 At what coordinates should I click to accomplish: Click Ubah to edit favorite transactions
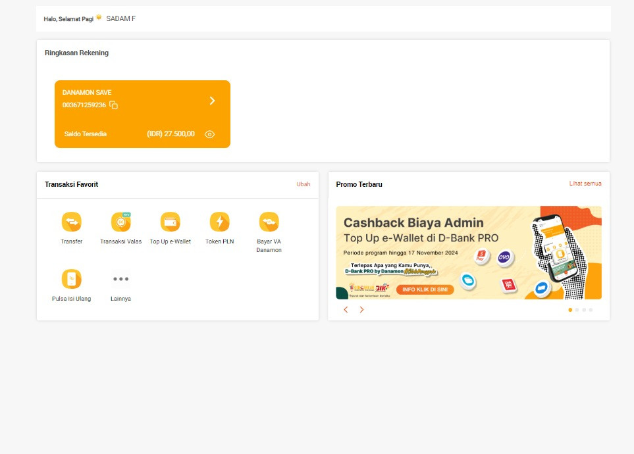pos(304,184)
